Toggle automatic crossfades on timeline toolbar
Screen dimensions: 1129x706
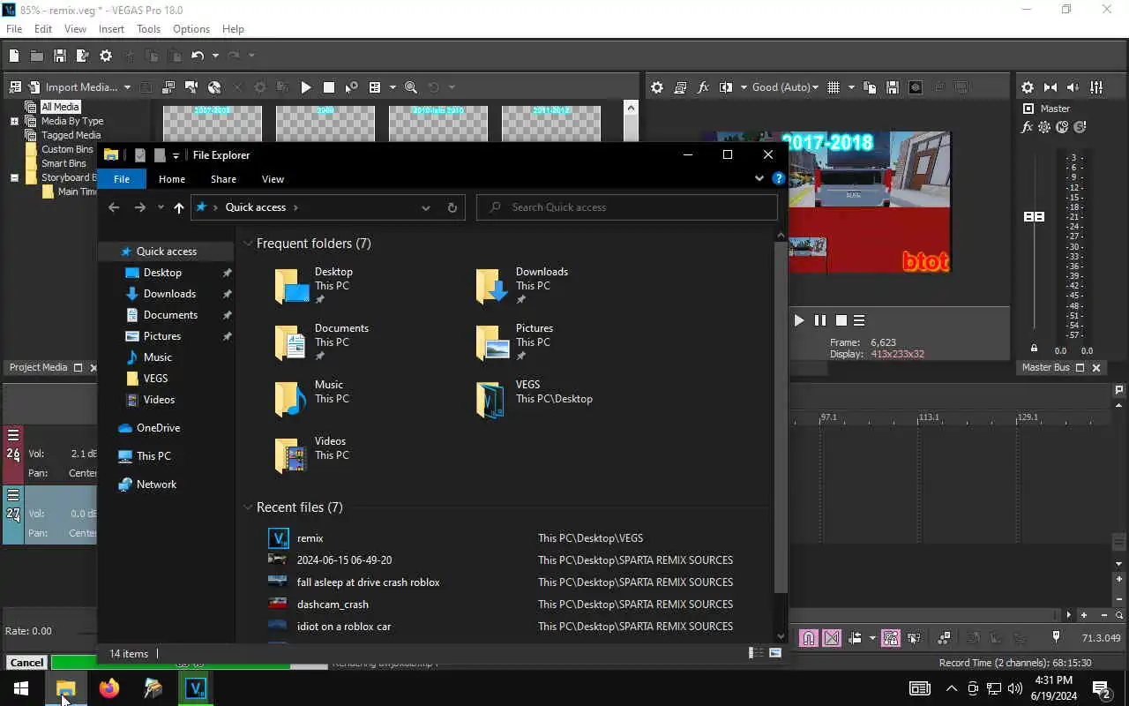pos(832,638)
